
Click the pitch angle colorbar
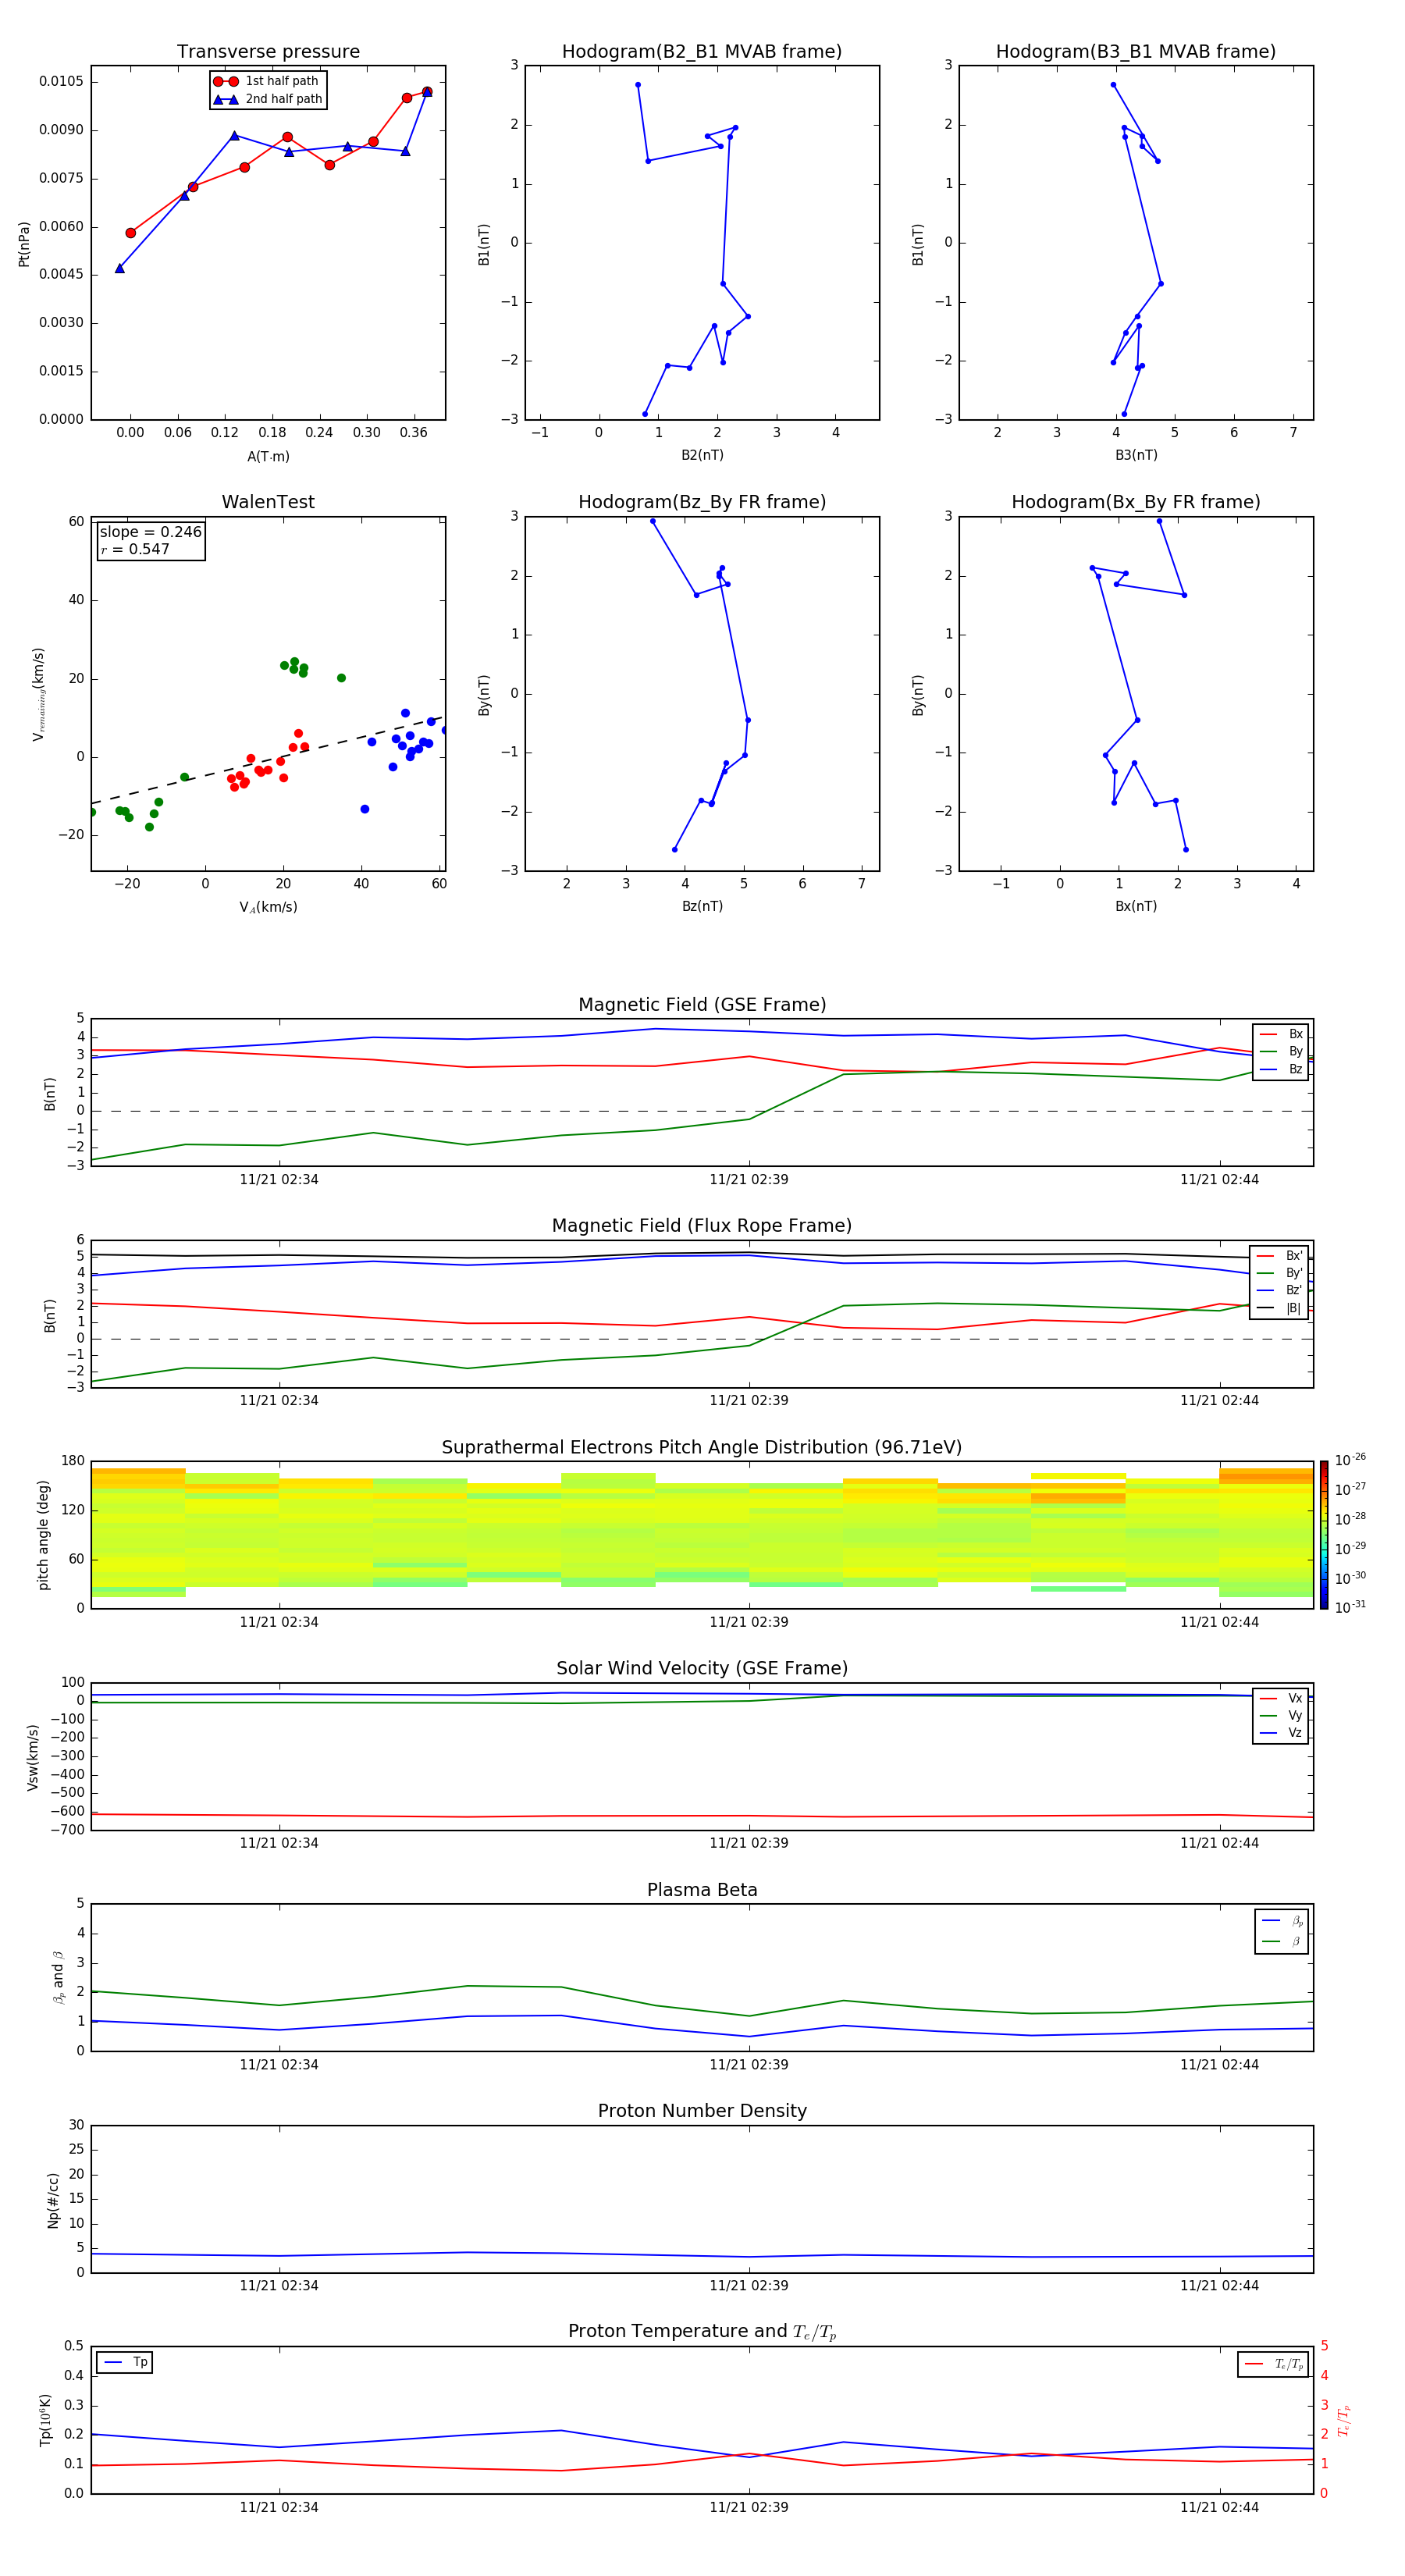tap(1324, 1535)
